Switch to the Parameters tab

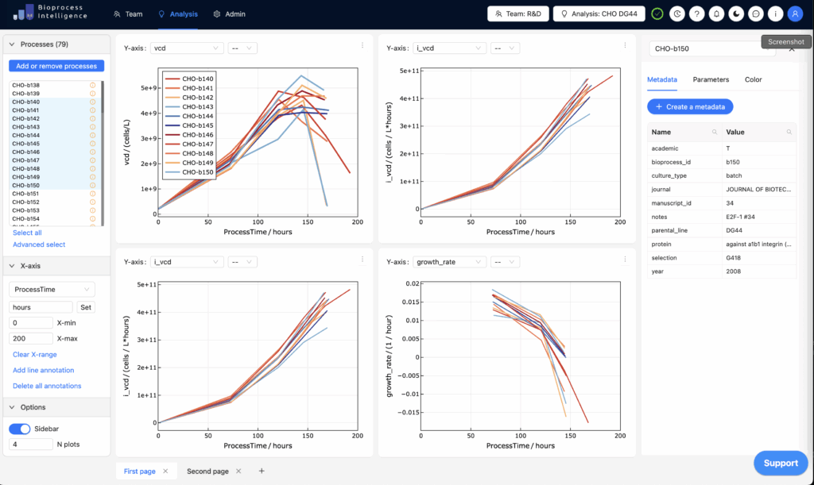pyautogui.click(x=711, y=79)
